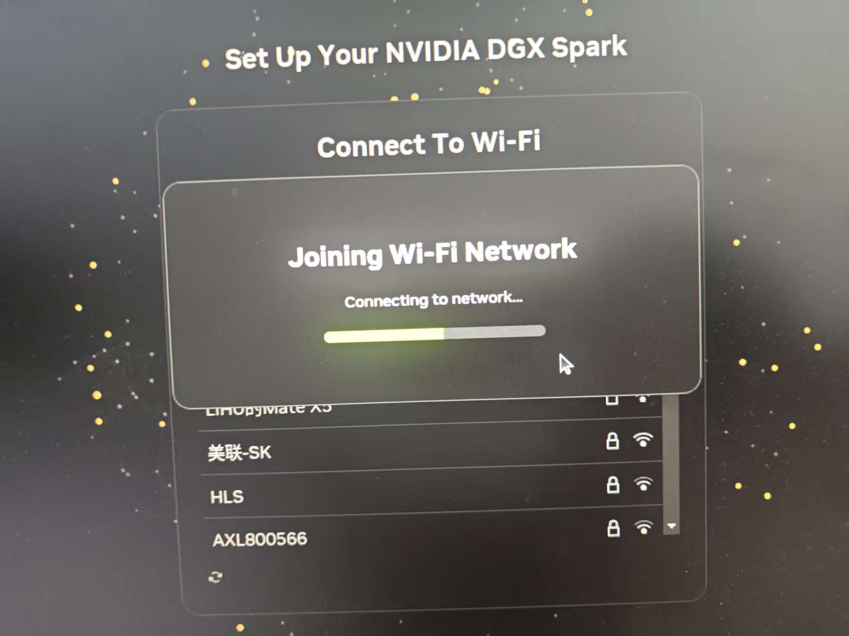Image resolution: width=849 pixels, height=636 pixels.
Task: Click the lock icon for 美联-SK
Action: pos(612,441)
